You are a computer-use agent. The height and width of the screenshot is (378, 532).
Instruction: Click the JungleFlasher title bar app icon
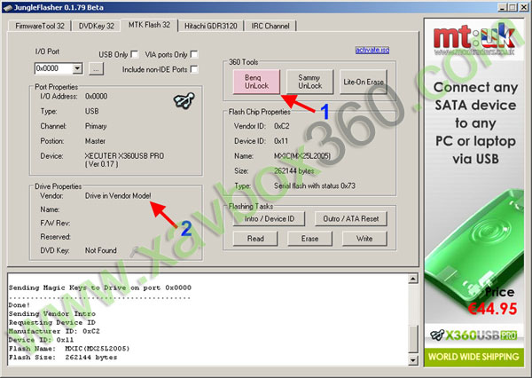coord(7,7)
